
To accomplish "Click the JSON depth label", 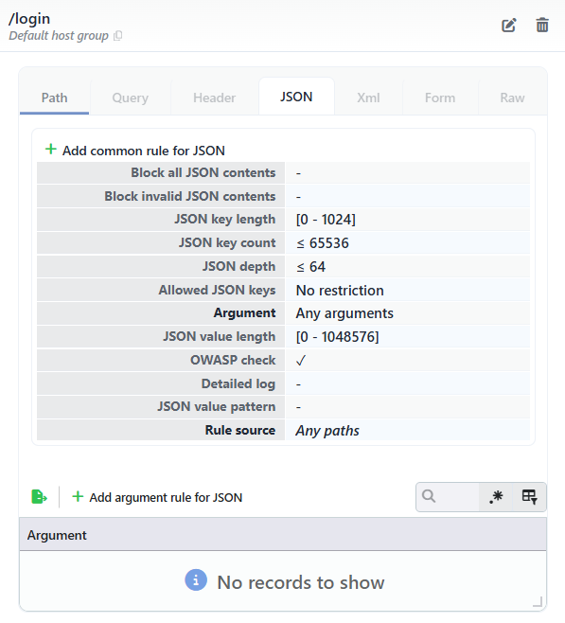I will click(239, 266).
